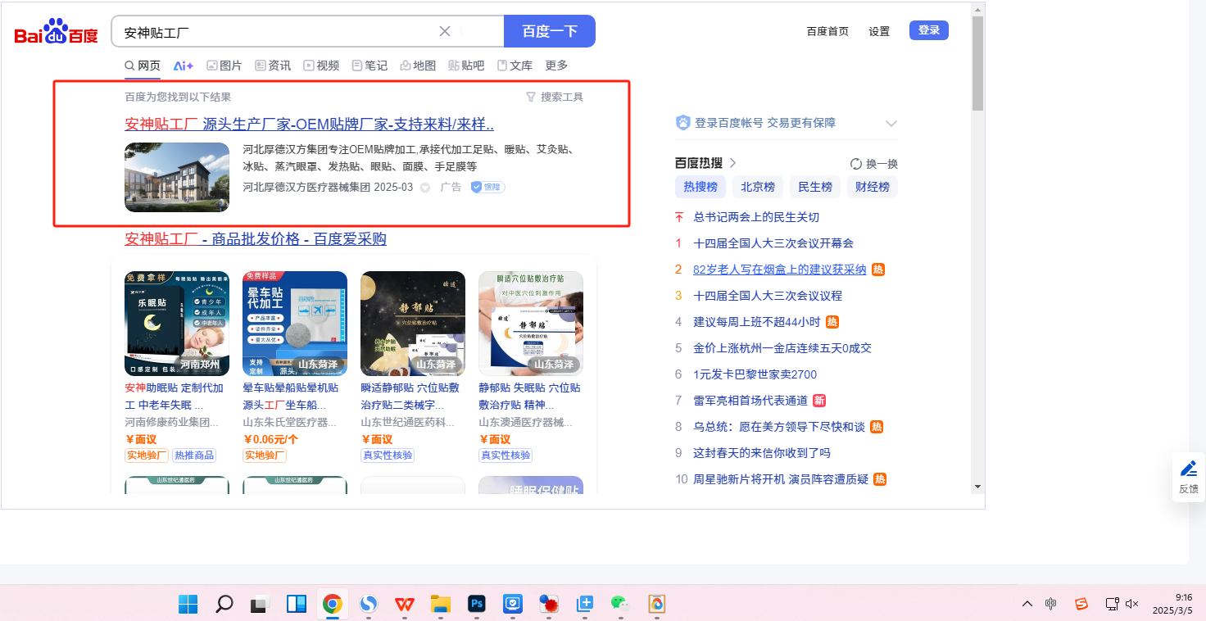Open 百度首页 link
This screenshot has height=621, width=1206.
coord(827,31)
